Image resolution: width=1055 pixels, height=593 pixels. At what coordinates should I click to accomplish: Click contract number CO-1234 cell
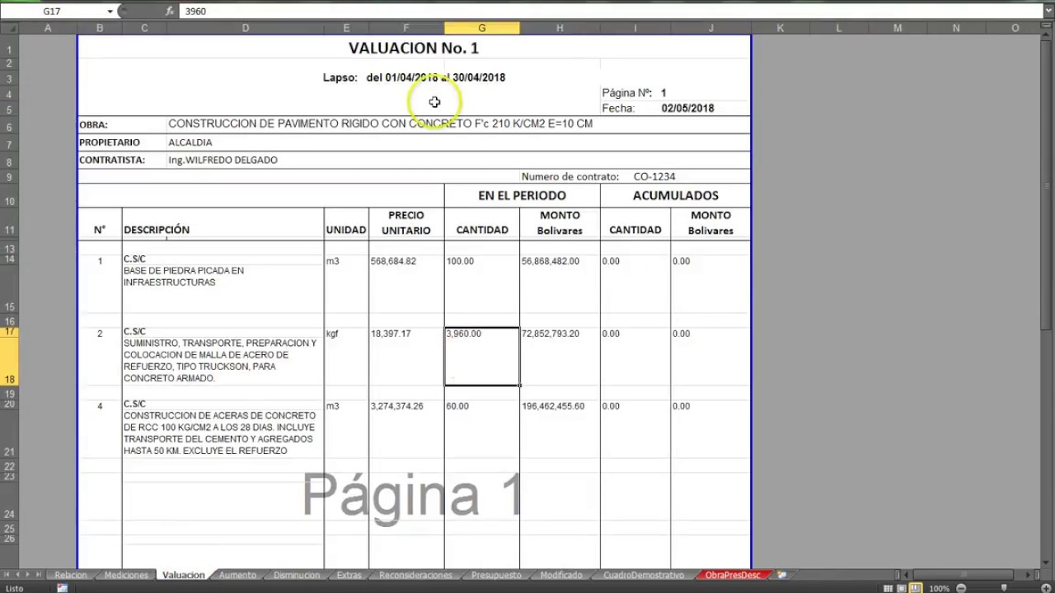(654, 176)
